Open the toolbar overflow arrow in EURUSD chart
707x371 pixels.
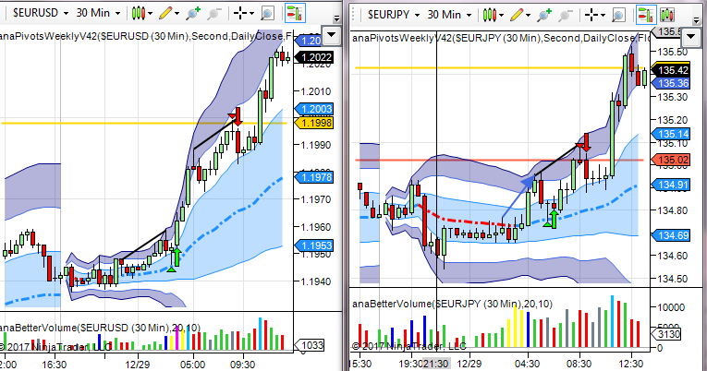[336, 18]
